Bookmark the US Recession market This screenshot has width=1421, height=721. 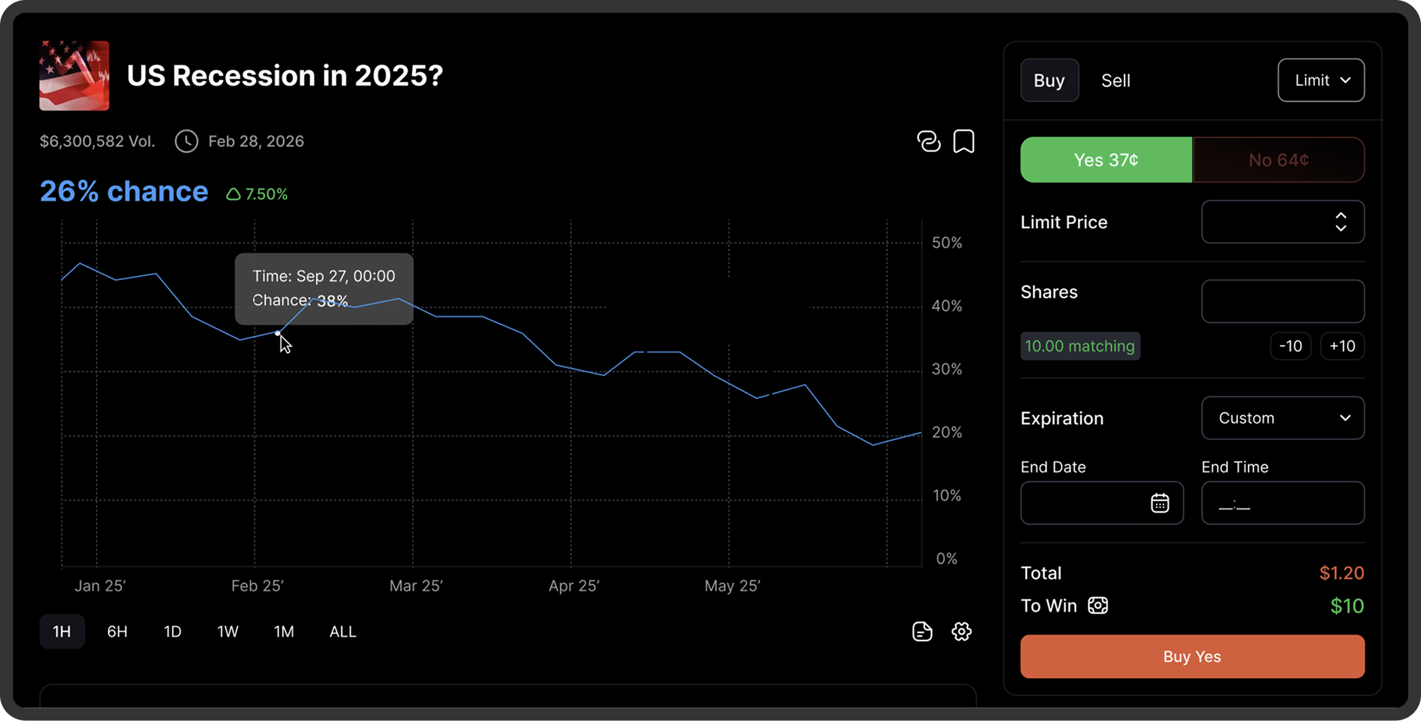pos(964,141)
